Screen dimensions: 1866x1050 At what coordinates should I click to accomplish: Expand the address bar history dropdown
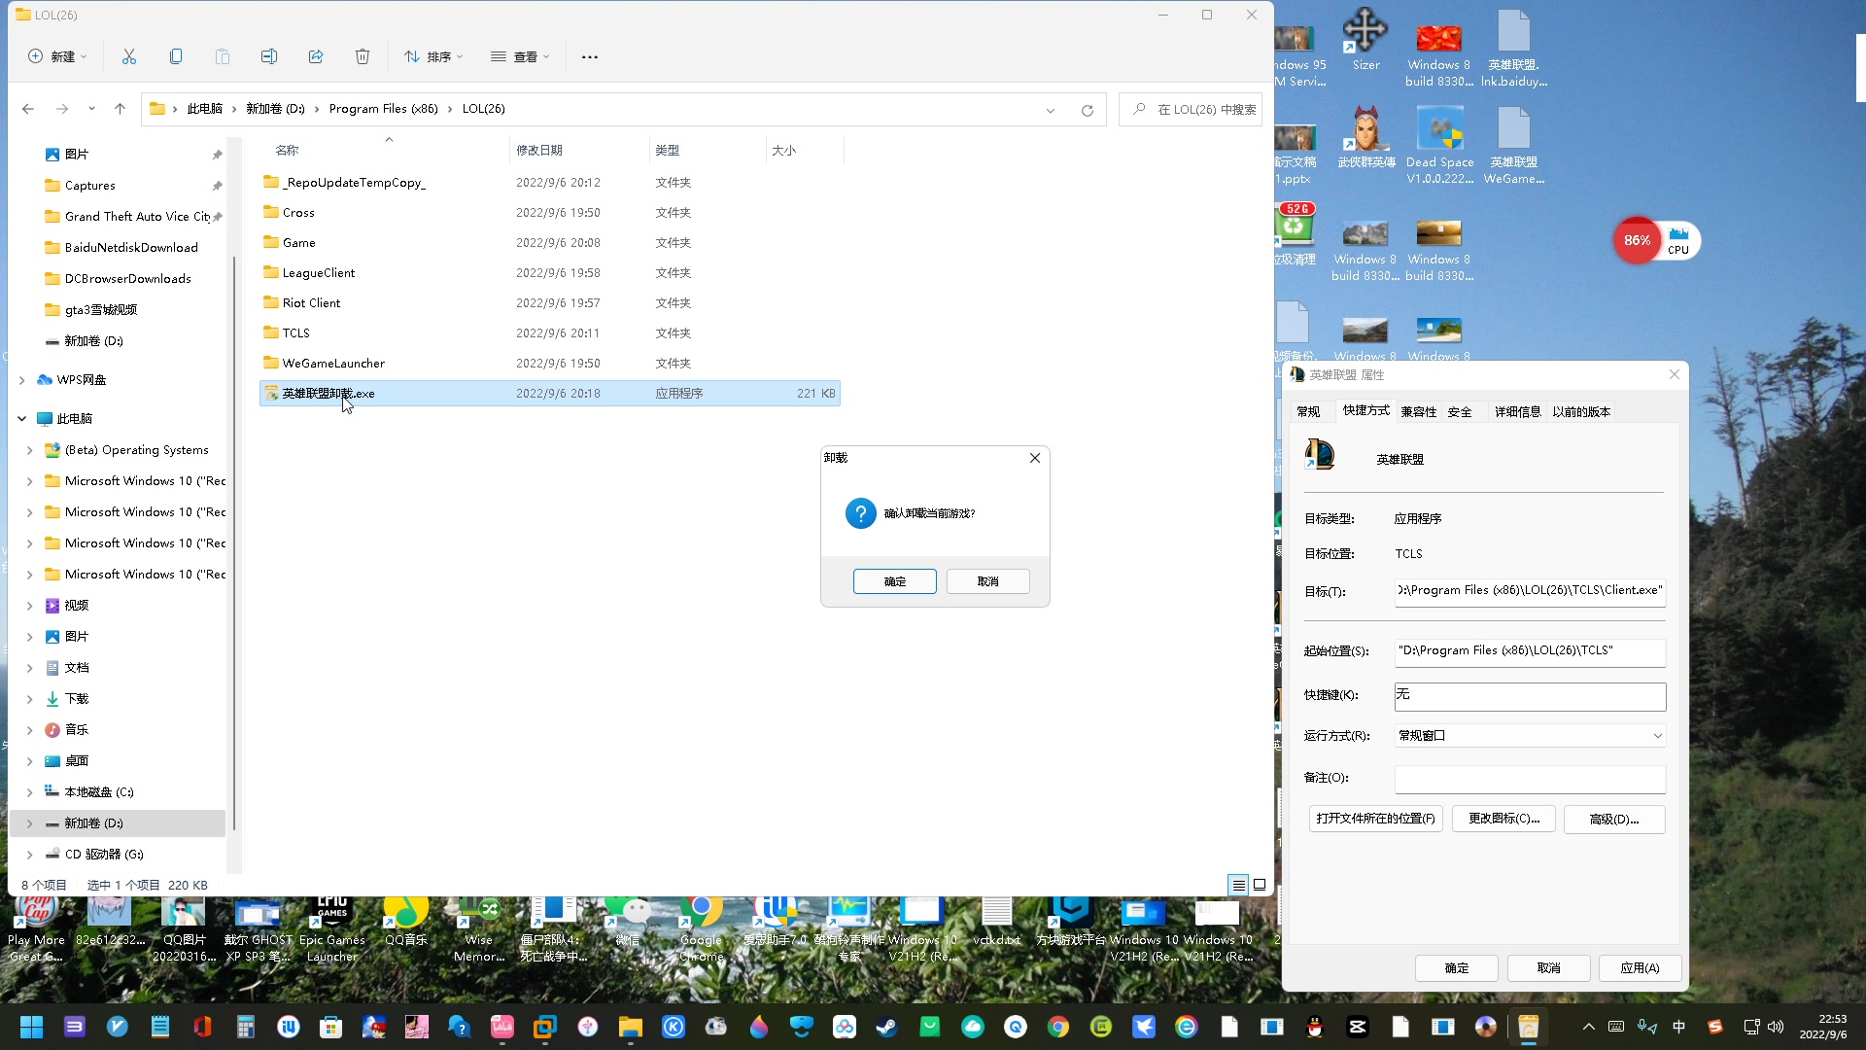pos(1051,110)
